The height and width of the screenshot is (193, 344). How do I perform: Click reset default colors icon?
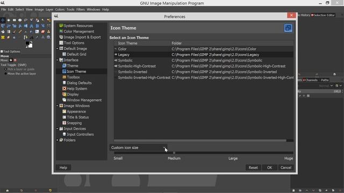[x=26, y=47]
